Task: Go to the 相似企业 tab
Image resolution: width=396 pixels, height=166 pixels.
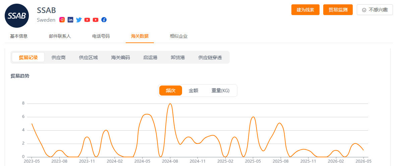Action: [179, 36]
